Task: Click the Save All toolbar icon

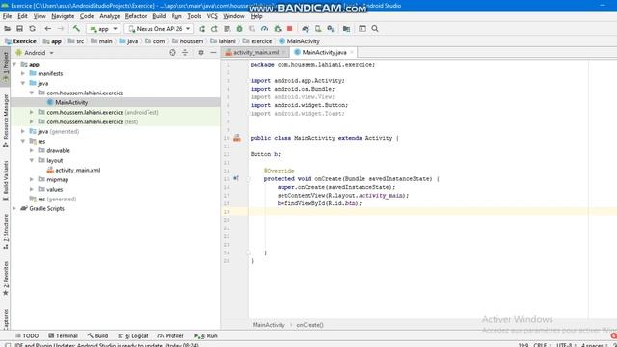Action: point(19,29)
